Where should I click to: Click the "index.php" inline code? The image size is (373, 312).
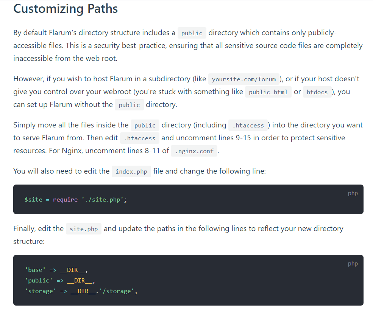pos(131,172)
